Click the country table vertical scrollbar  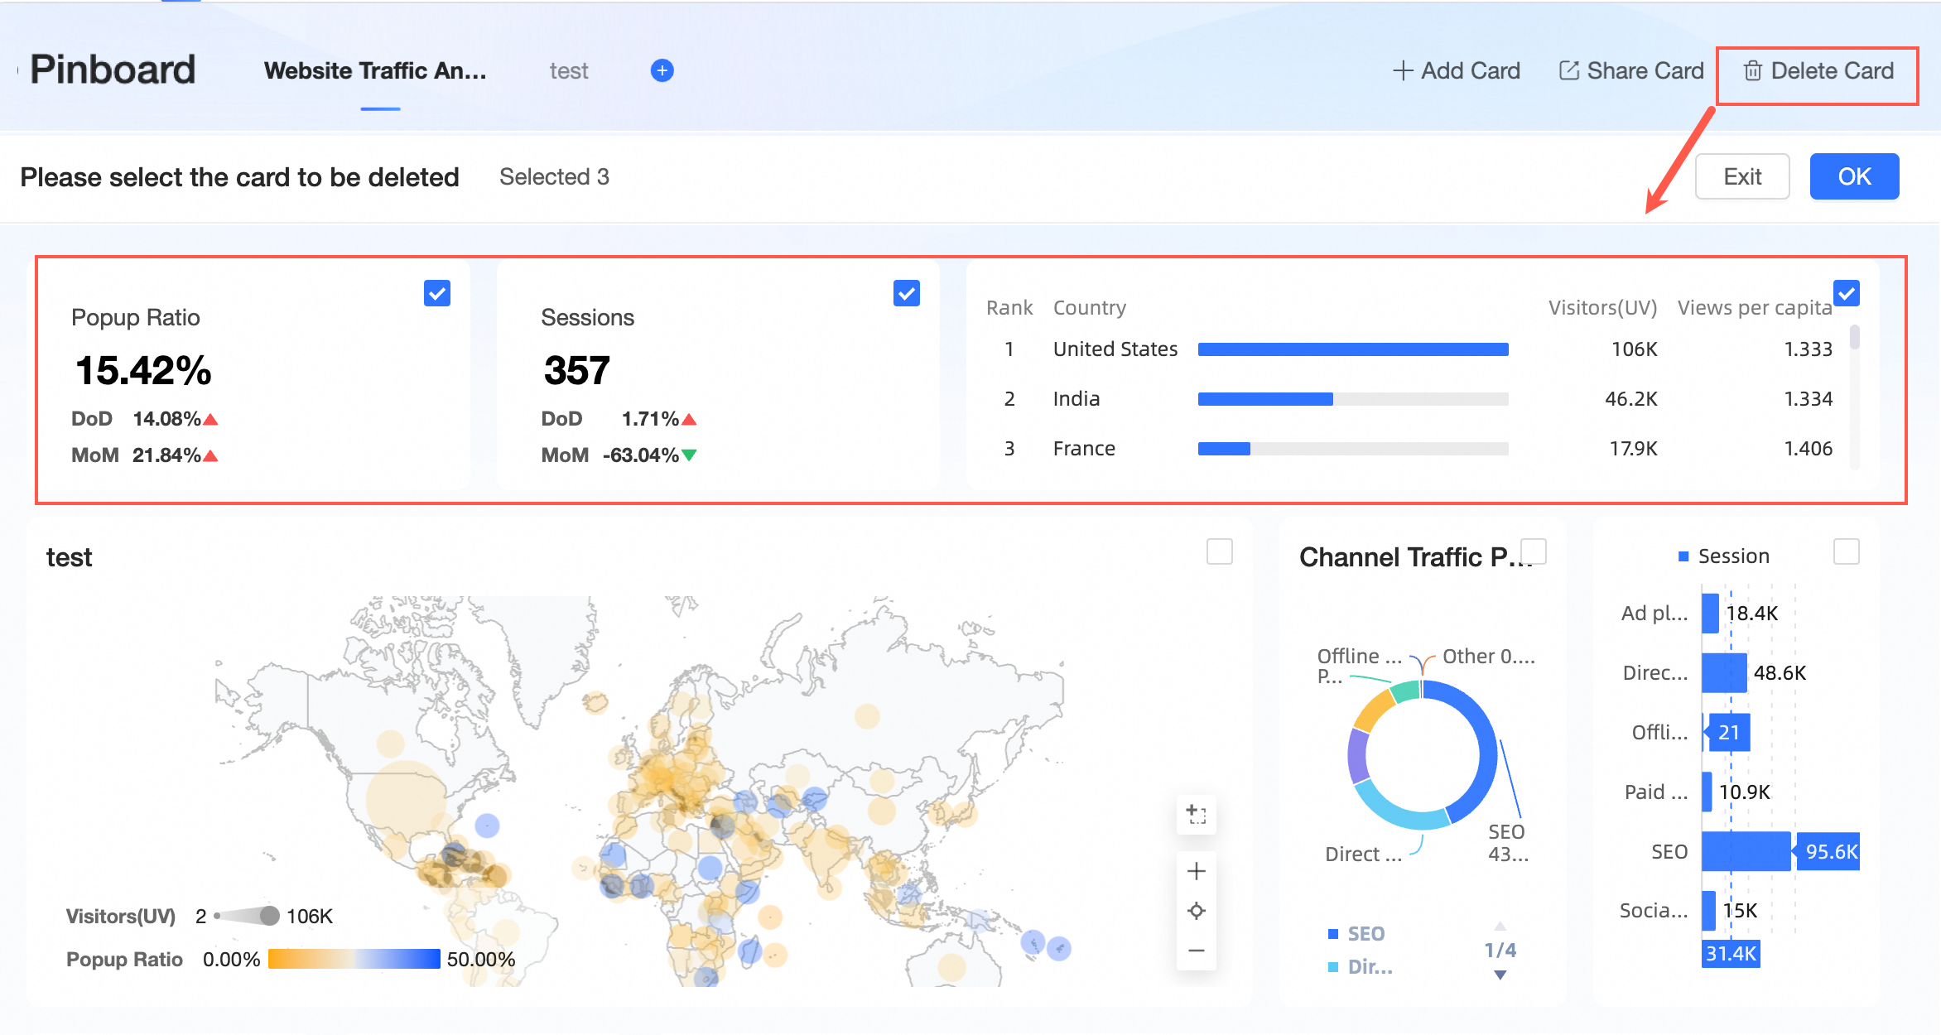click(x=1854, y=339)
